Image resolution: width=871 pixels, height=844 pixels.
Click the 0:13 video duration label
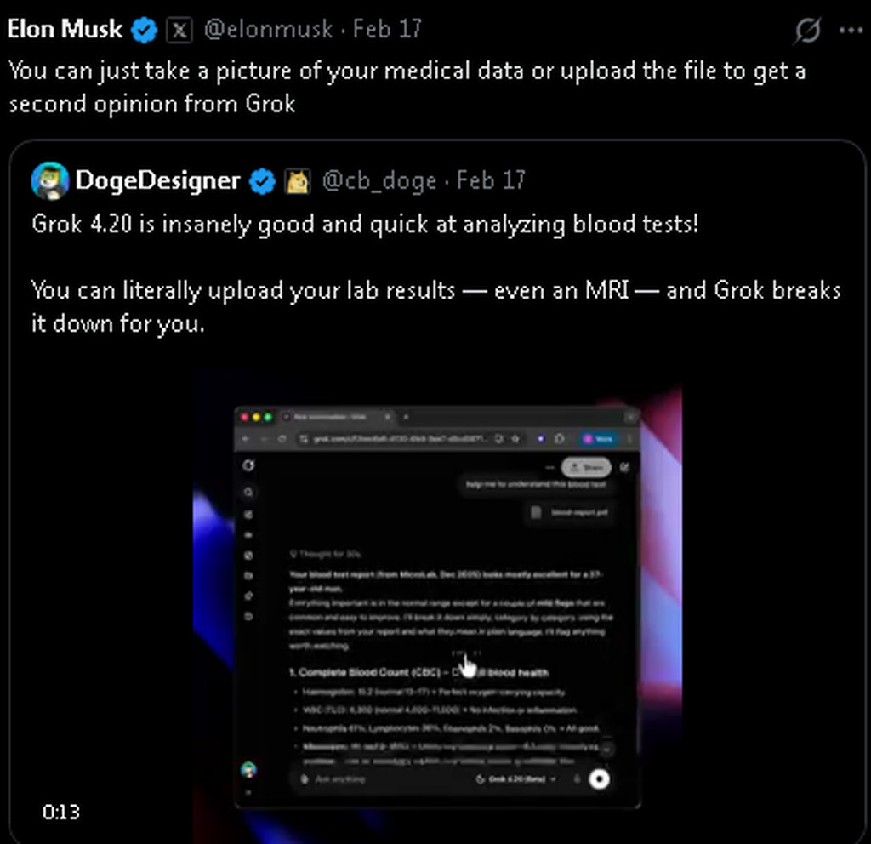61,812
